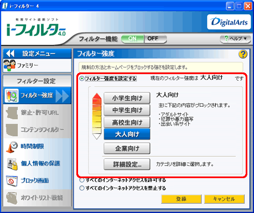254x213 pixels.
Task: Open the 個人情報の保護 menu item
Action: point(37,164)
